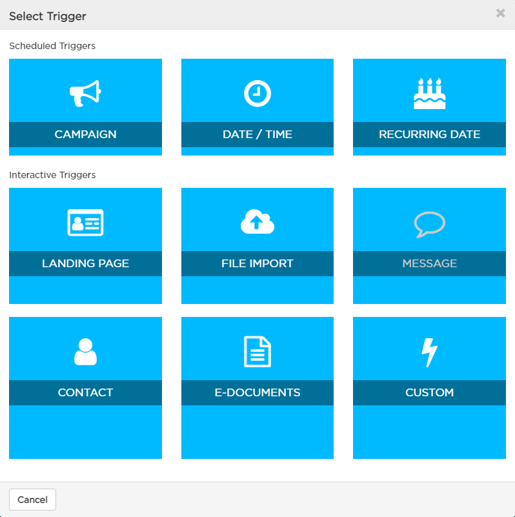Choose the DATE / TIME trigger label
Screen dimensions: 515x517
coord(257,134)
